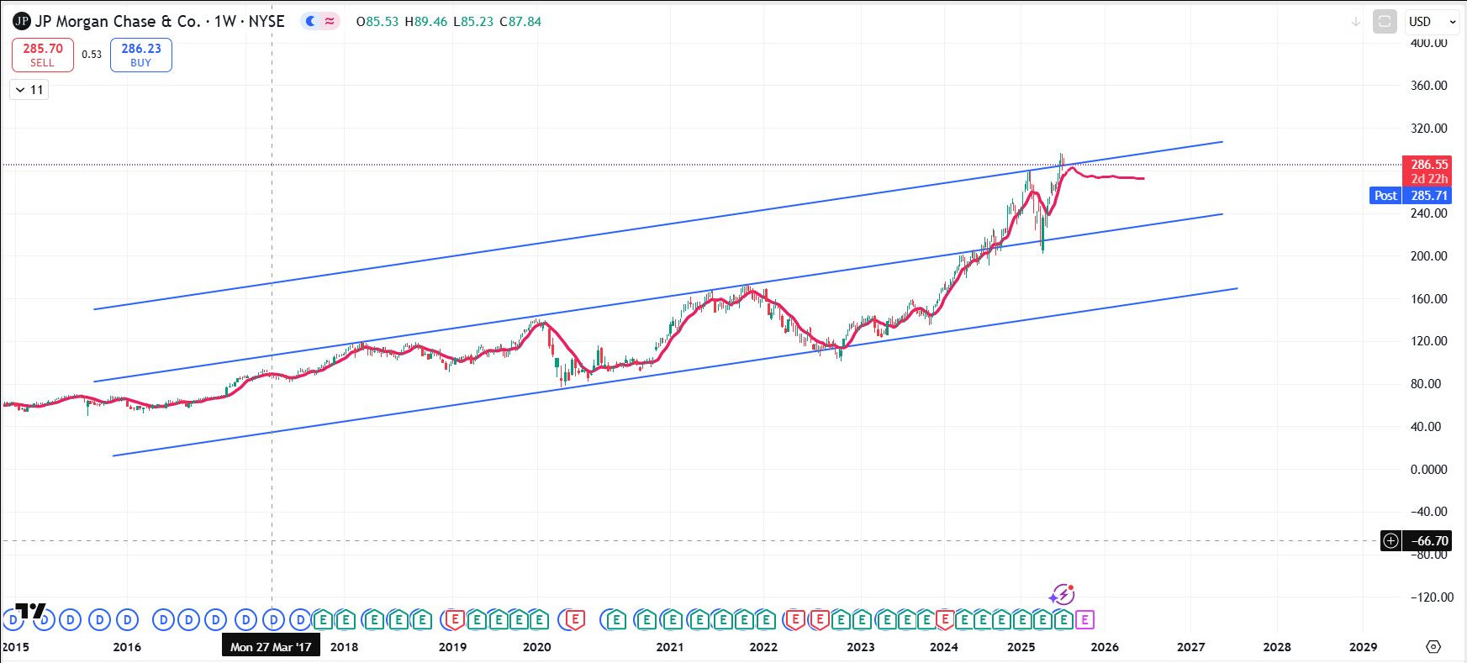The width and height of the screenshot is (1467, 663).
Task: Click the 2022 time axis label
Action: (763, 647)
